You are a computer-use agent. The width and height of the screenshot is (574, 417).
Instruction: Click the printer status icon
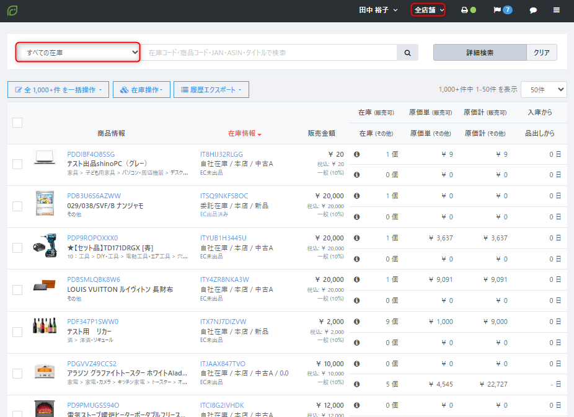point(464,11)
